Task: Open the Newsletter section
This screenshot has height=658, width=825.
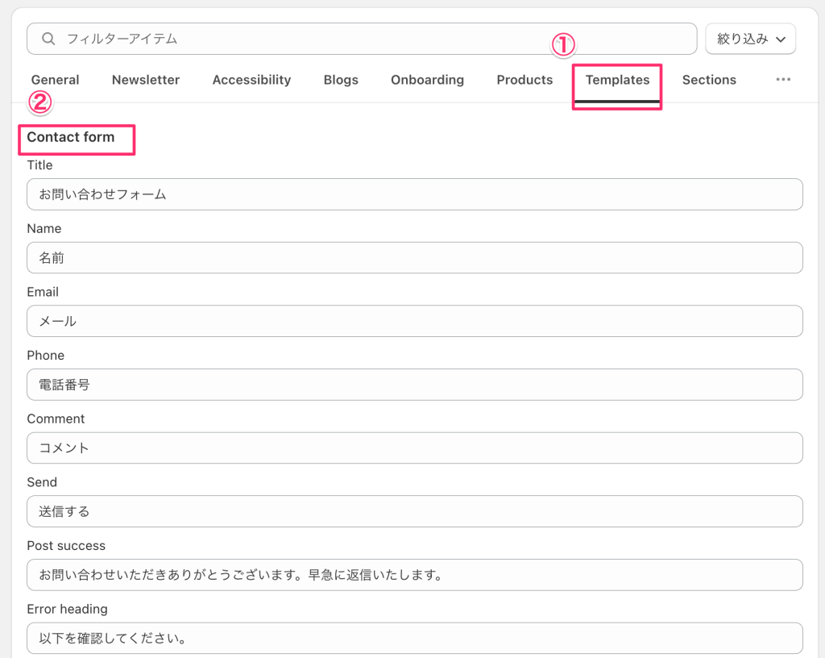Action: (146, 79)
